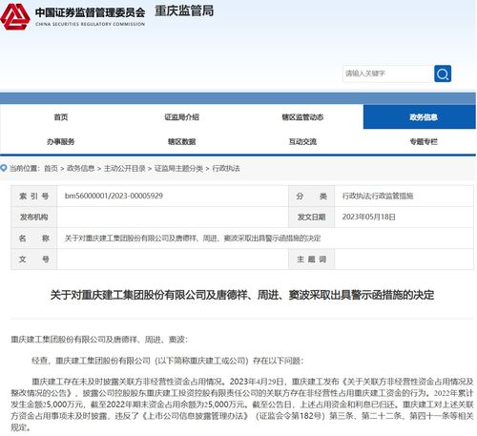Go to 证监局主题分类 in the breadcrumb

click(x=178, y=168)
